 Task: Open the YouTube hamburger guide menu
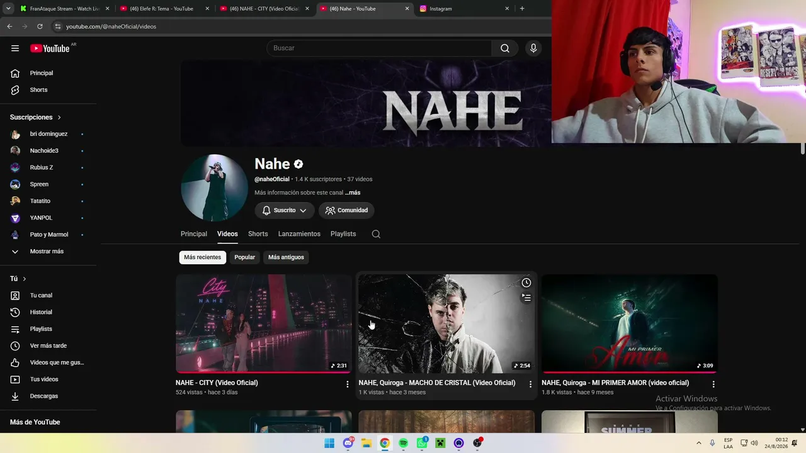point(15,48)
